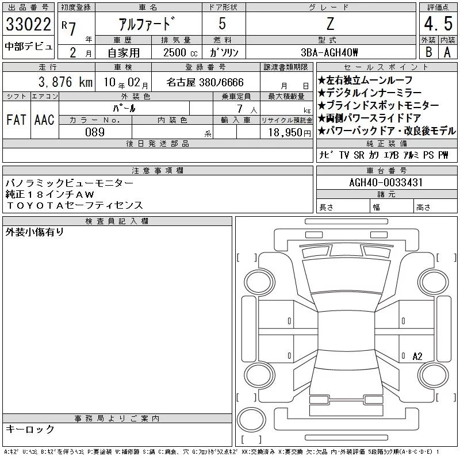Click the デジタルインナーミラー sales point
Screen dimensions: 460x460
click(x=373, y=93)
